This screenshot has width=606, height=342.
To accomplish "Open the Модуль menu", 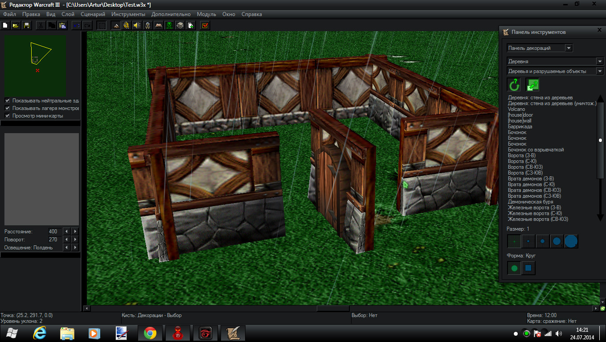I will pyautogui.click(x=206, y=14).
